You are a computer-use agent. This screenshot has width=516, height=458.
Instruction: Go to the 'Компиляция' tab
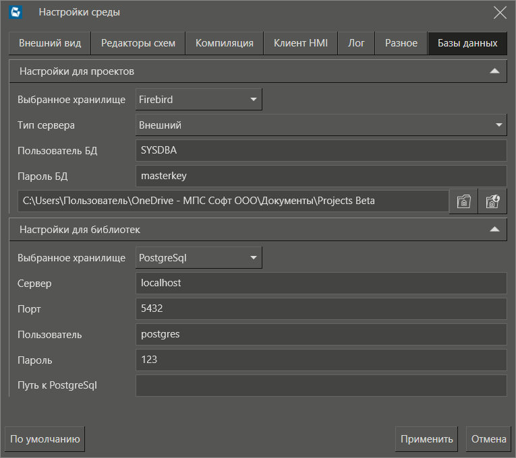(225, 43)
